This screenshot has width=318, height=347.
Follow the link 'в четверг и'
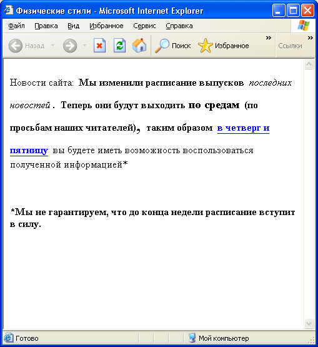pyautogui.click(x=243, y=128)
